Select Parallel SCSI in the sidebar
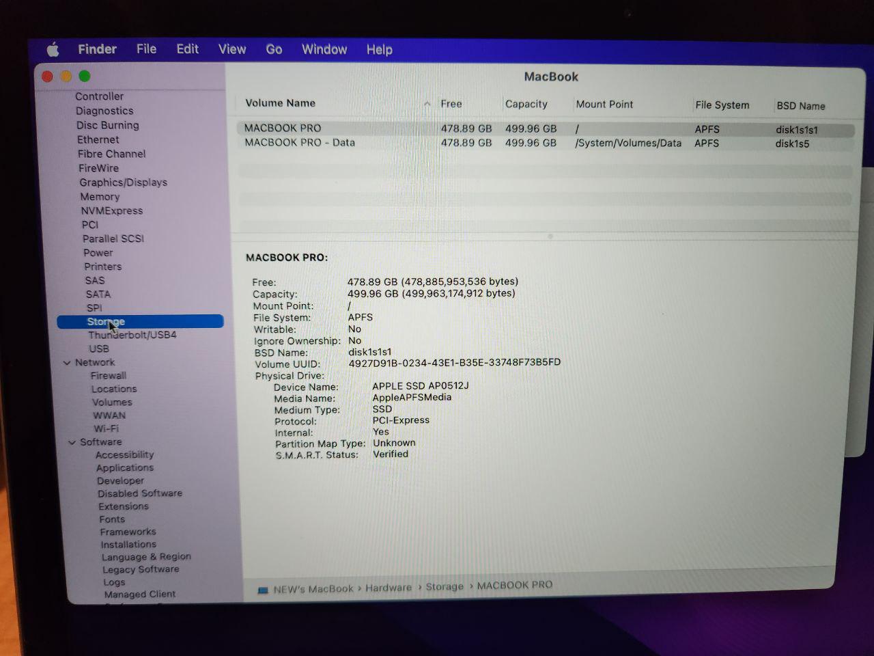Viewport: 874px width, 656px height. coord(113,239)
